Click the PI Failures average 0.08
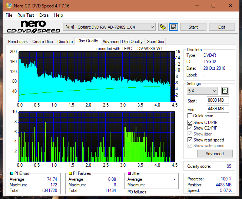This screenshot has width=242, height=199. (x=112, y=179)
